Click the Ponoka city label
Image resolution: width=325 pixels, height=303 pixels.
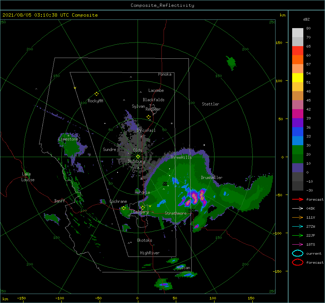click(165, 74)
